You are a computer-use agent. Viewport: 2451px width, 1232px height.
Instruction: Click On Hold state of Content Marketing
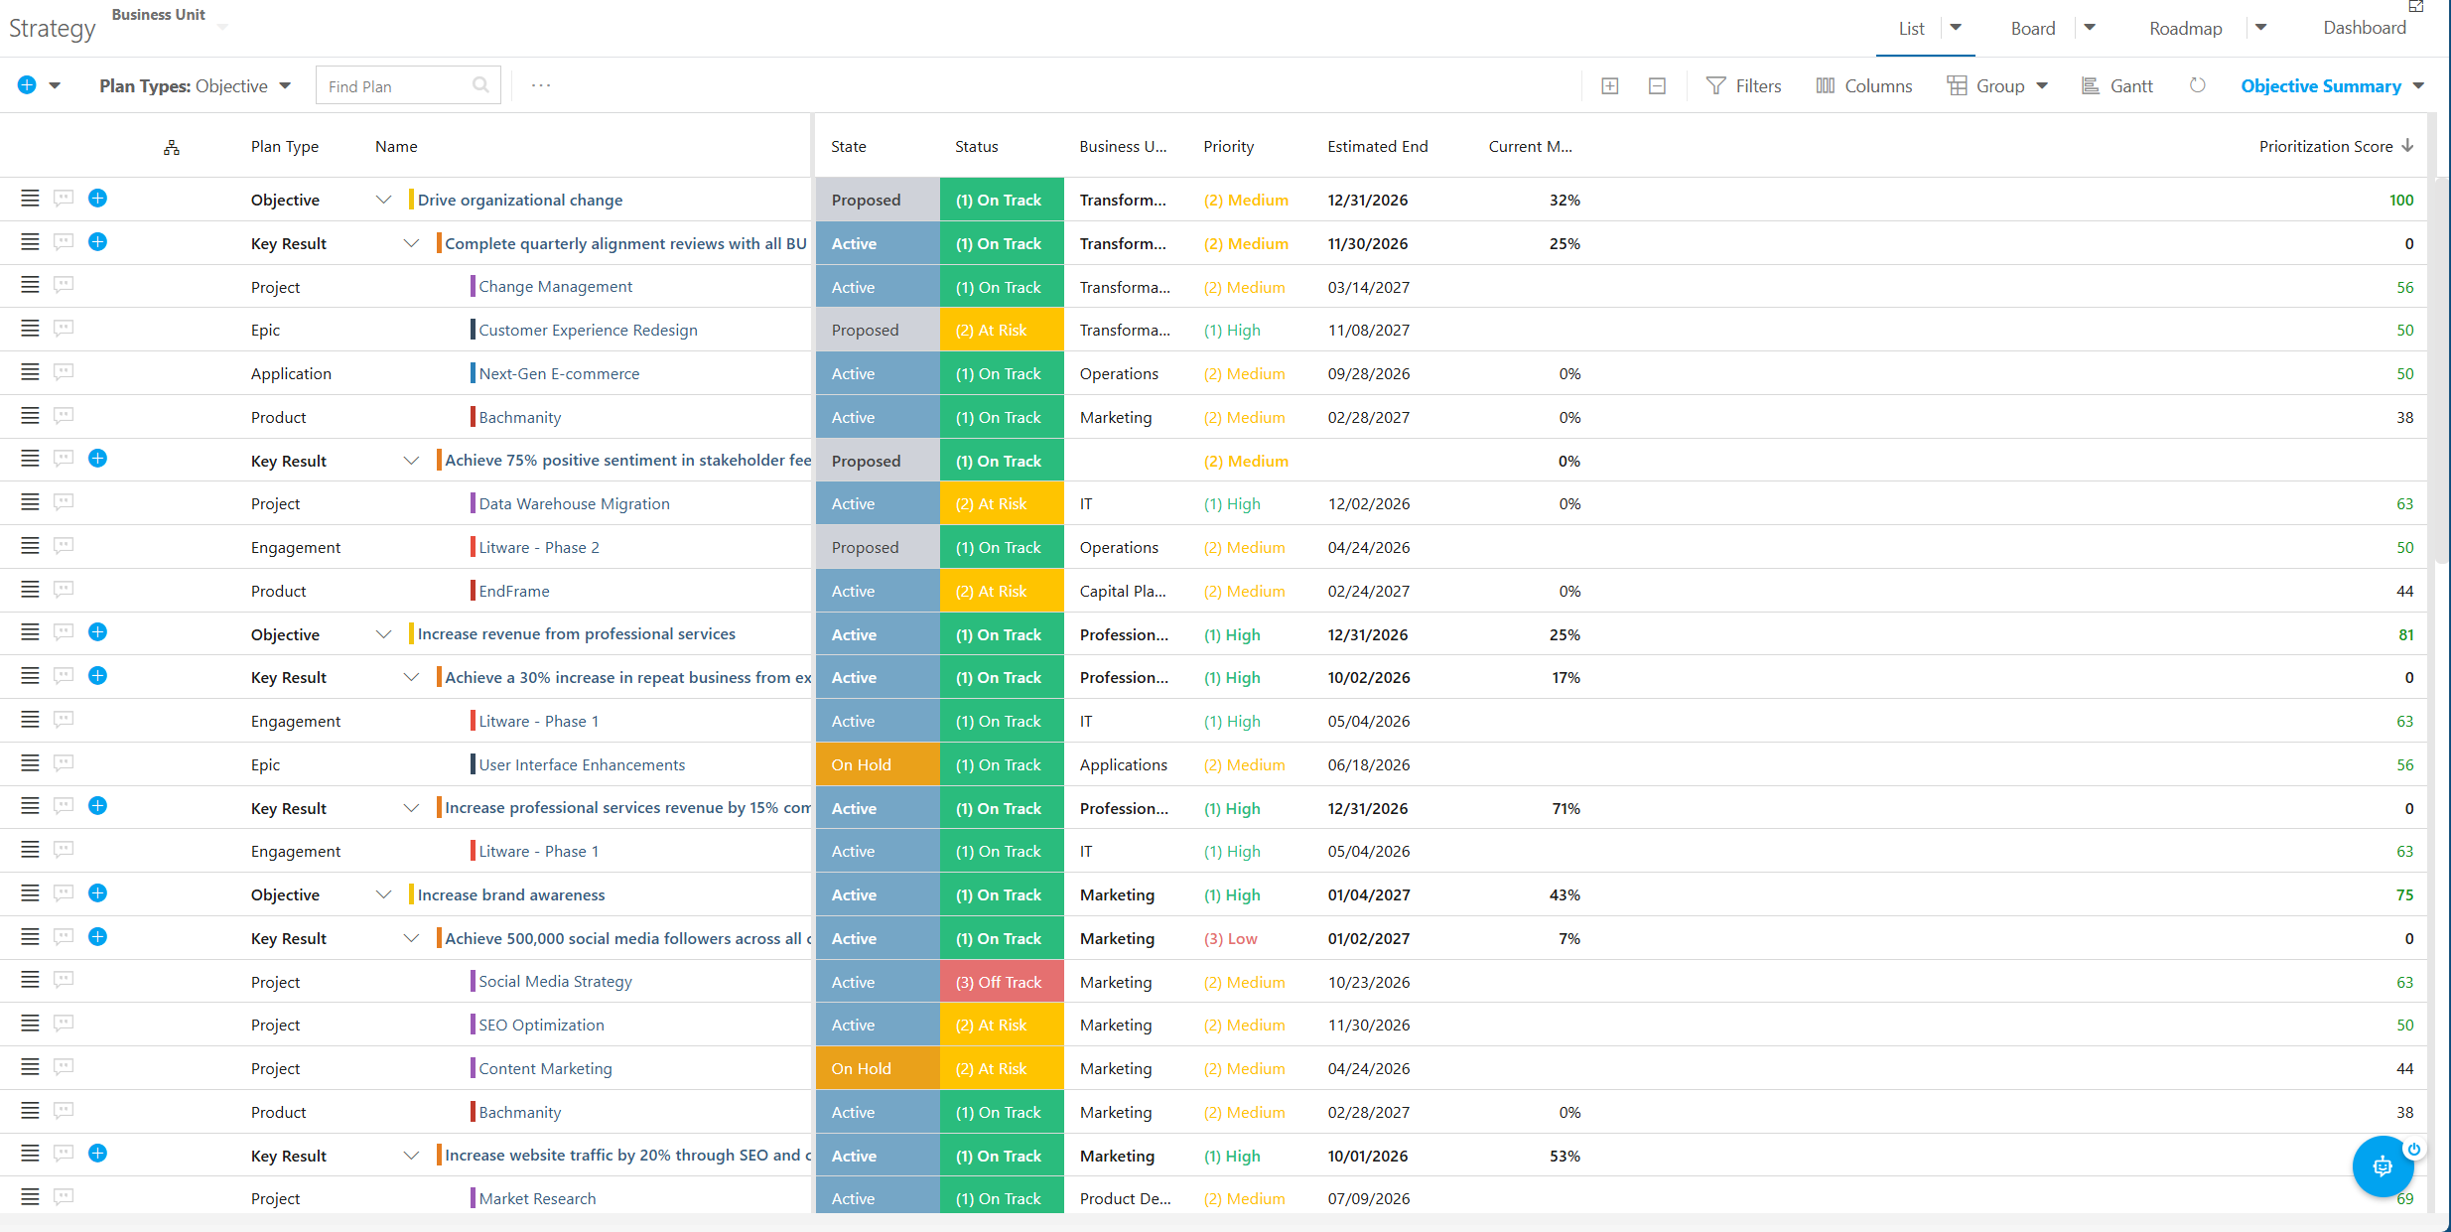878,1068
